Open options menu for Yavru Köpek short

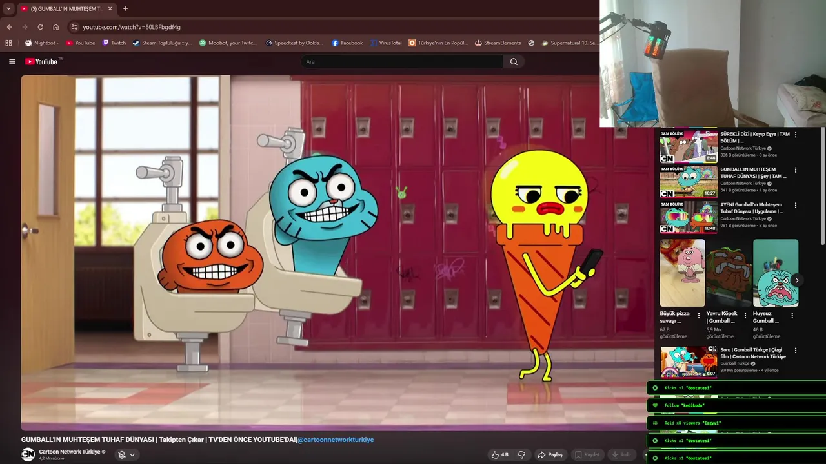(x=745, y=316)
